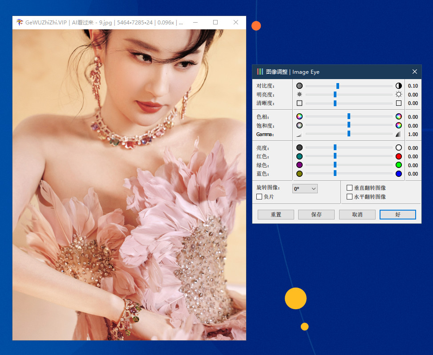Click the green circle in 绿色 row
Screen dimensions: 433x355
click(398, 165)
